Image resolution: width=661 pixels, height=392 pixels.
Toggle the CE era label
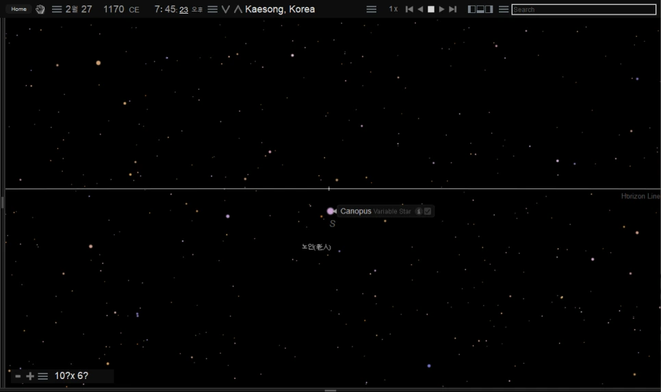click(134, 10)
